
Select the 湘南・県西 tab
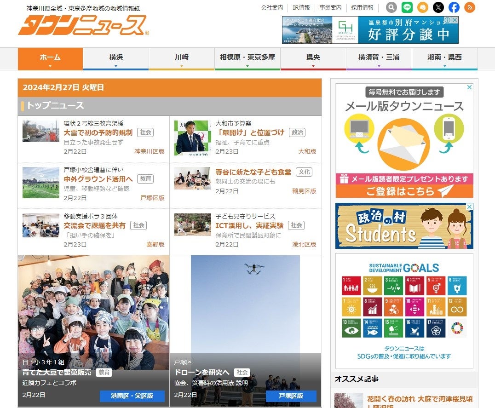(444, 59)
